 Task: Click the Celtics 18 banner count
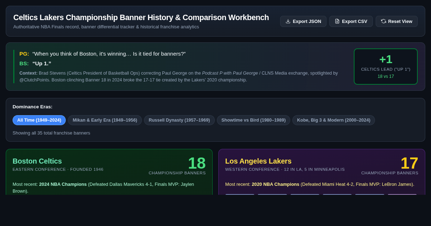pos(197,163)
